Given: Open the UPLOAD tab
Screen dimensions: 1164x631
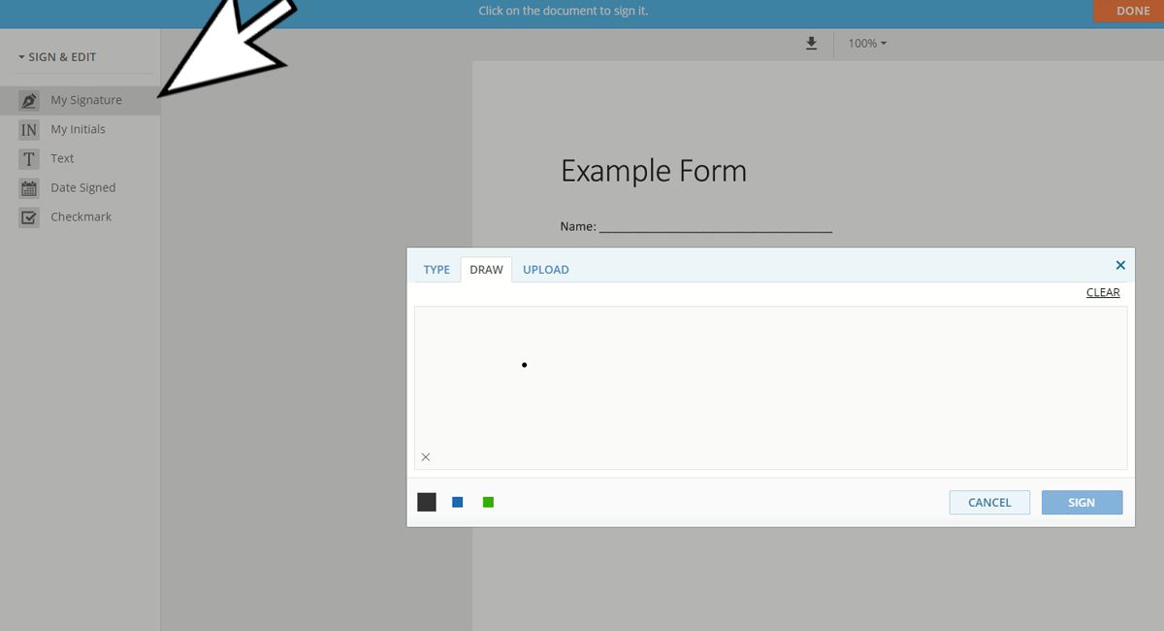Looking at the screenshot, I should [546, 270].
